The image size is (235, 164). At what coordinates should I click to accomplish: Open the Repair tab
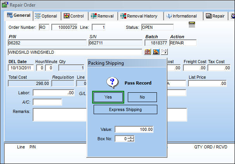pyautogui.click(x=215, y=16)
